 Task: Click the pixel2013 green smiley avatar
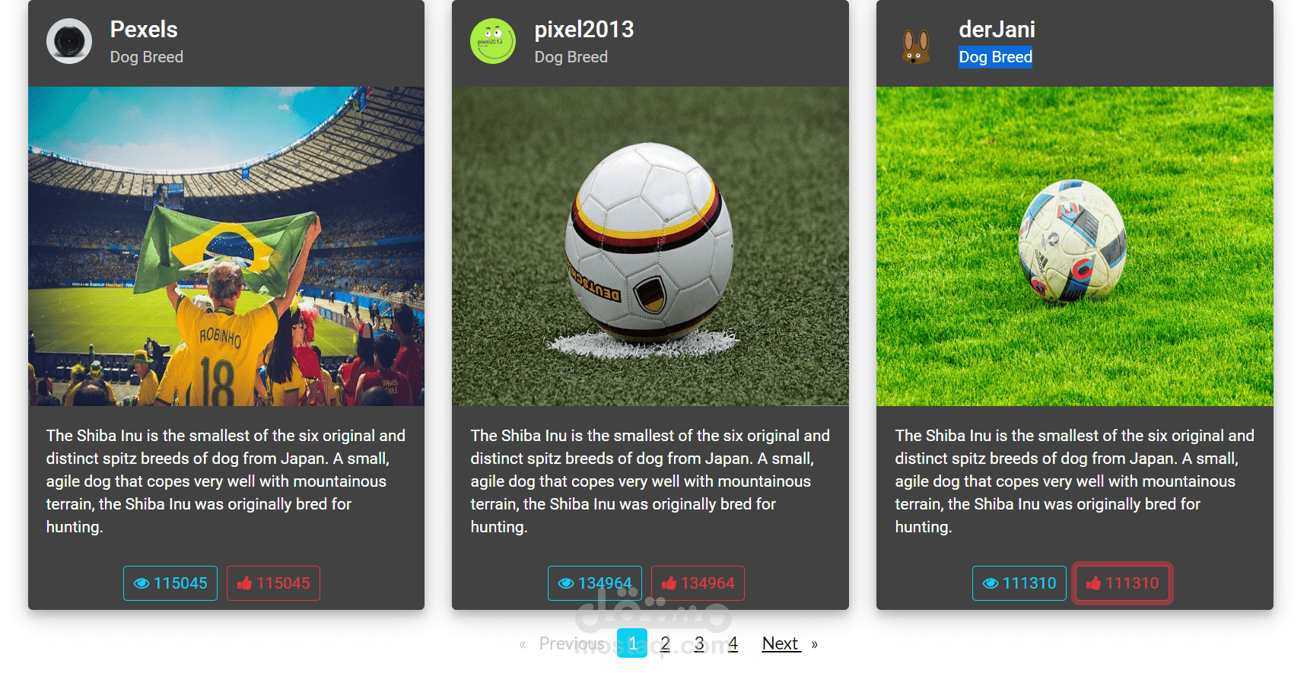coord(493,41)
